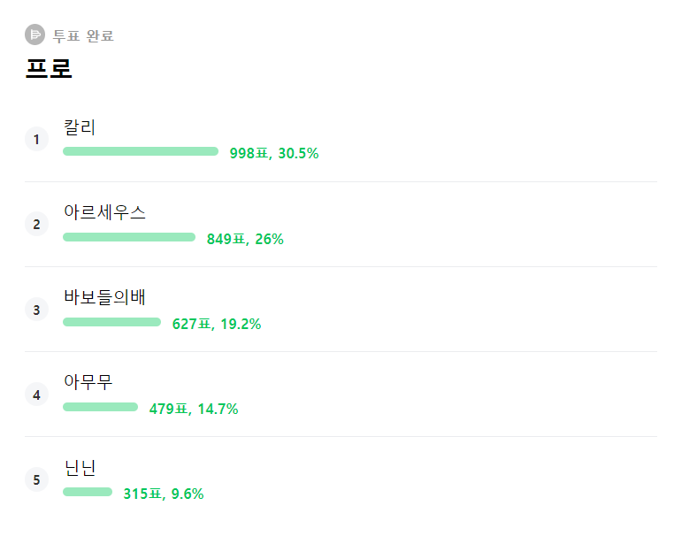Viewport: 682px width, 544px height.
Task: Click the rank 2 number badge
Action: [36, 225]
